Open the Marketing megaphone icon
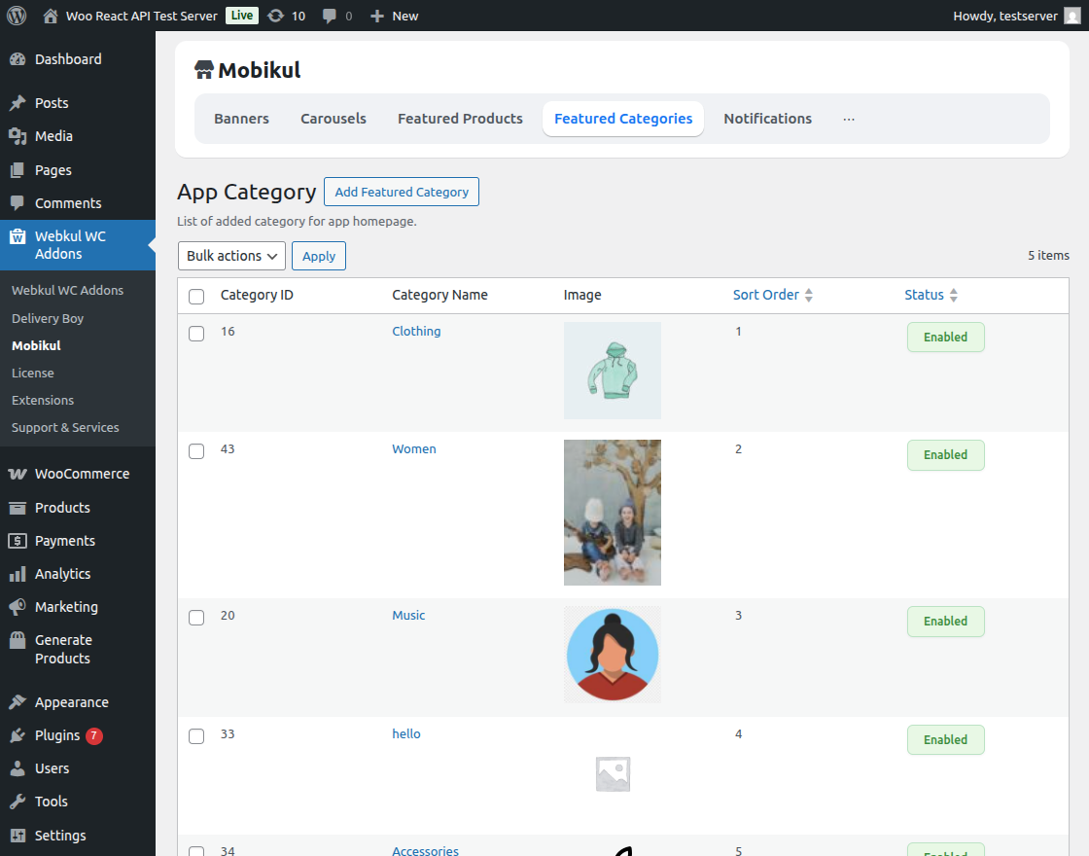This screenshot has height=856, width=1089. pyautogui.click(x=20, y=607)
